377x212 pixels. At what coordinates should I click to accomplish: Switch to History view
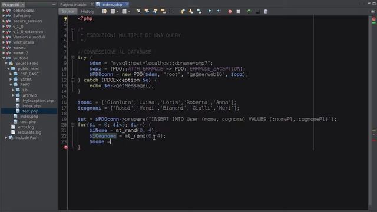click(88, 11)
